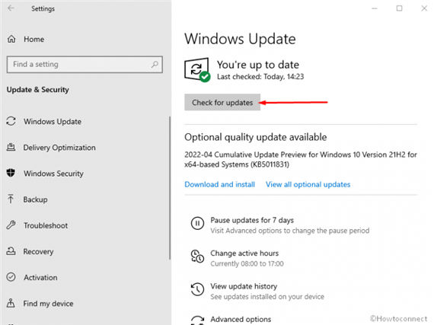Click the 'Update & Security' sidebar heading
Screen dimensions: 434x325
click(37, 90)
